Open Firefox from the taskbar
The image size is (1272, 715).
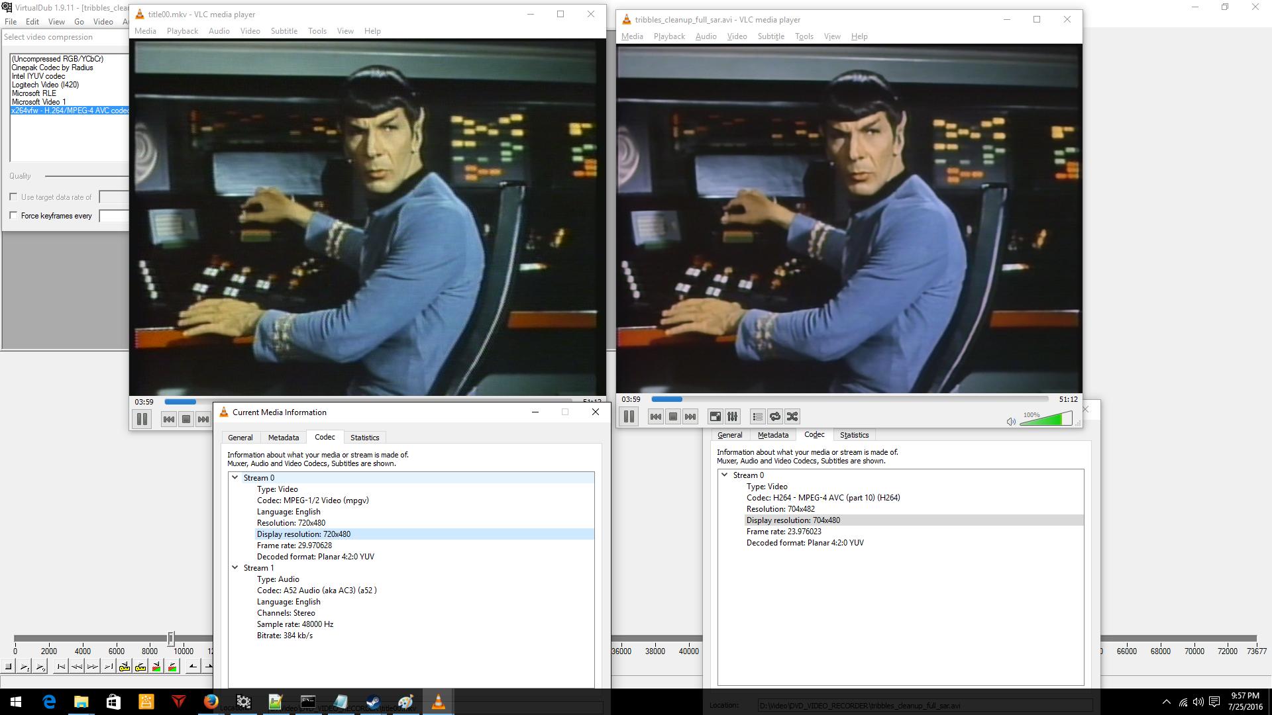(x=211, y=702)
